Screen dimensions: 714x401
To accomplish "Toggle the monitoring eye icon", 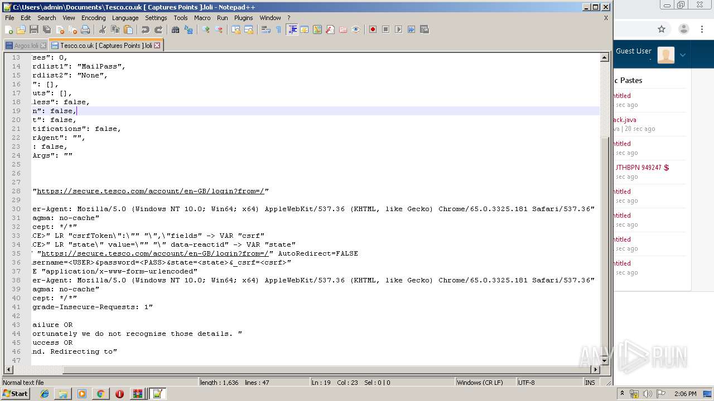I will [x=356, y=30].
